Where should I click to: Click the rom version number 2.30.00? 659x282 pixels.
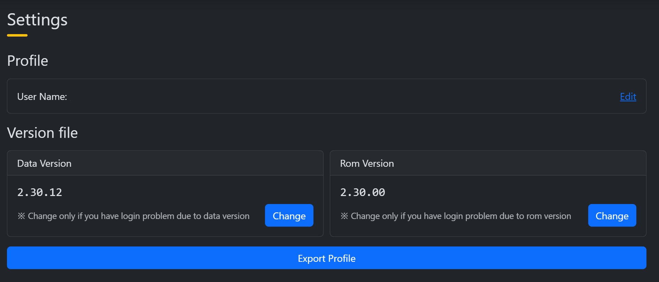pyautogui.click(x=363, y=192)
